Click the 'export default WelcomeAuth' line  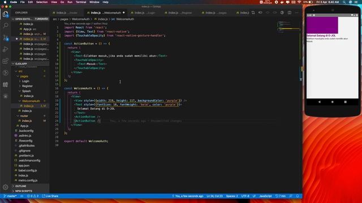click(86, 141)
